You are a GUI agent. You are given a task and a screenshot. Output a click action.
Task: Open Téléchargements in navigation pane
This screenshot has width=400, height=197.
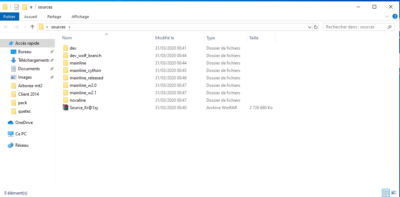[33, 61]
